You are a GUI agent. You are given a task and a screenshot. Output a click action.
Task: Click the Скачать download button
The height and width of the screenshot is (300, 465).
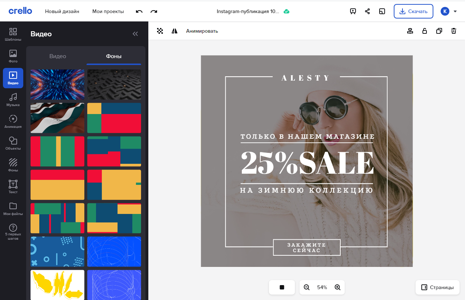[x=413, y=11]
